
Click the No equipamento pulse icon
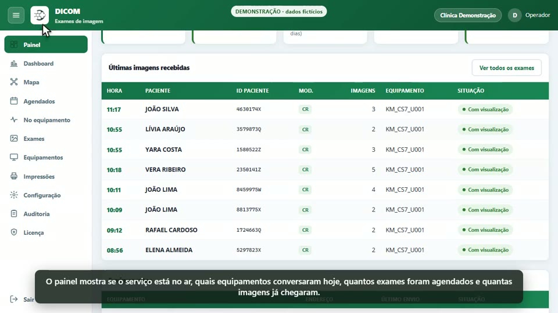coord(14,120)
